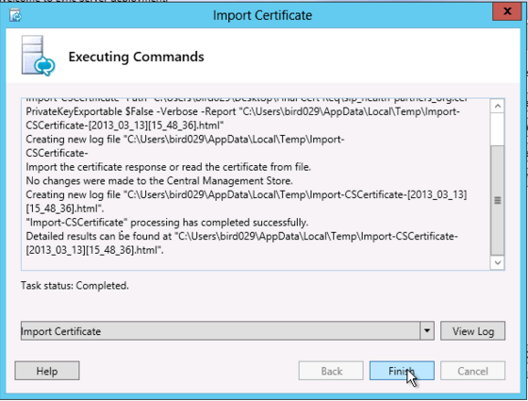This screenshot has height=401, width=528.
Task: Click the No changes were made line in log
Action: (159, 180)
